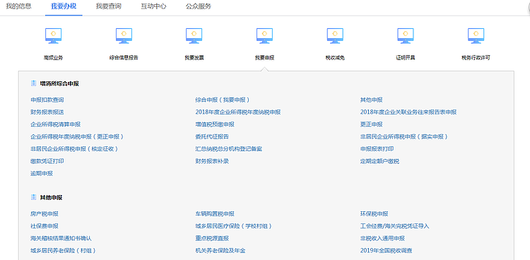
Task: Open 企业所得税年度纳税申报（更正申报）
Action: pos(77,137)
